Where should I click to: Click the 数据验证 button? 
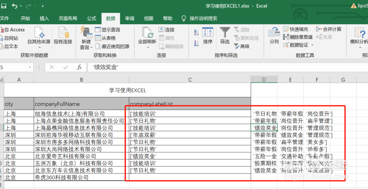click(296, 45)
